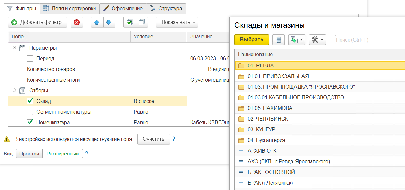
Task: Select АХО (ПКП - г.Ревда-Ярославского) item
Action: [x=320, y=161]
